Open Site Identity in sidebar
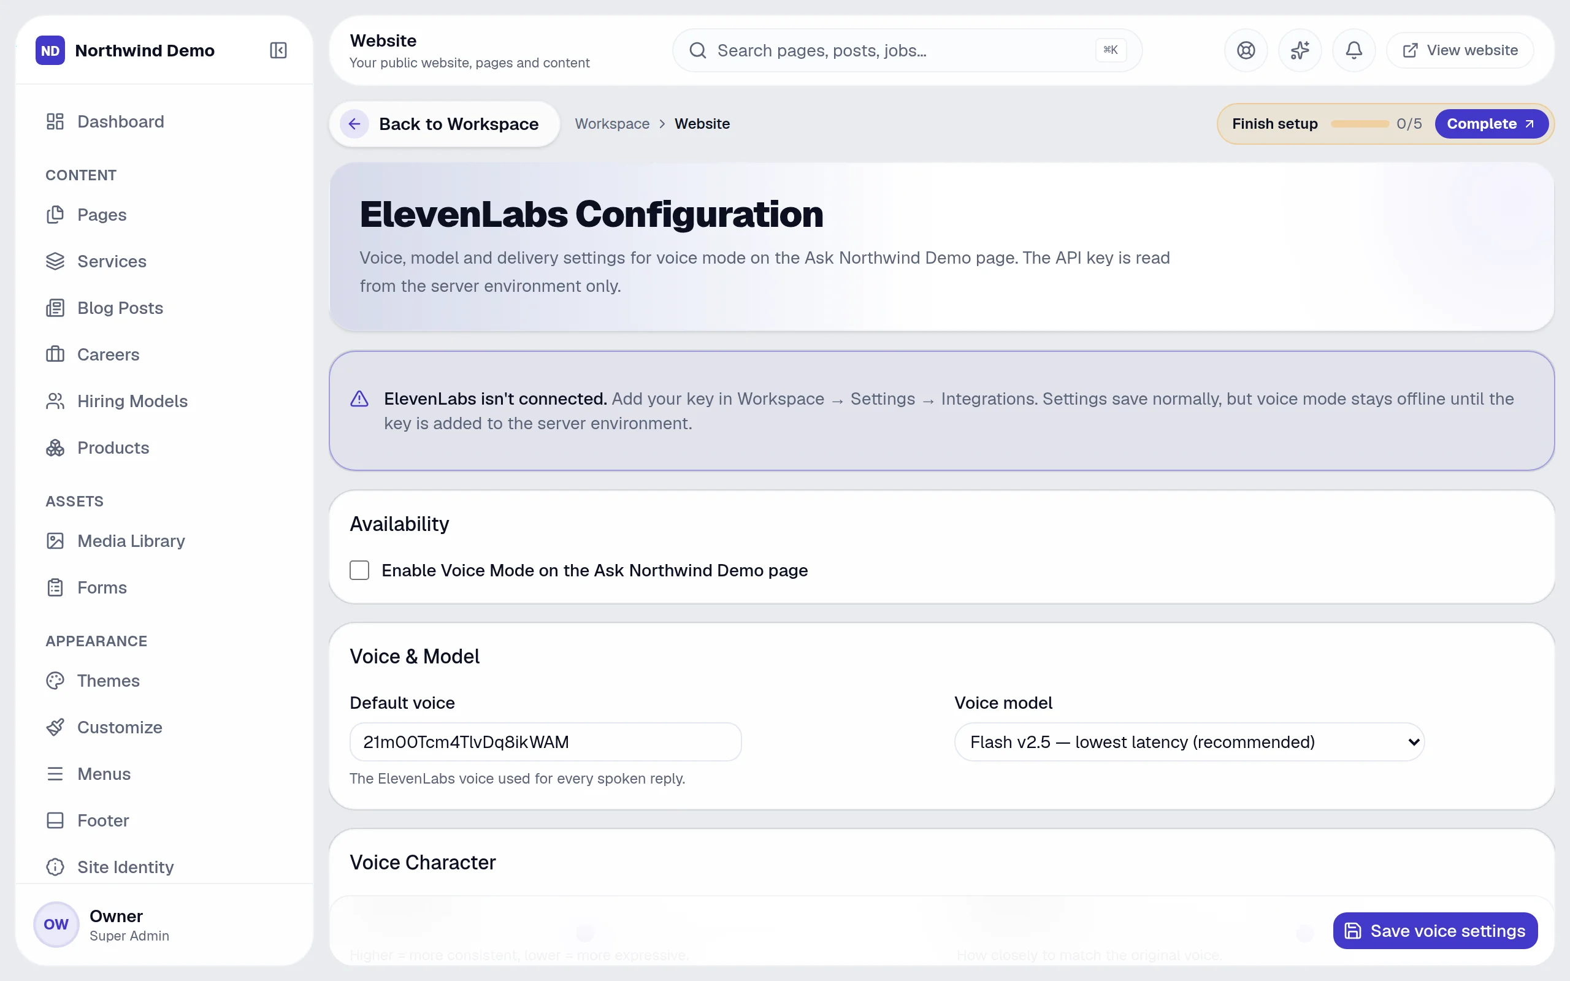Screen dimensions: 1570x981 click(164, 867)
